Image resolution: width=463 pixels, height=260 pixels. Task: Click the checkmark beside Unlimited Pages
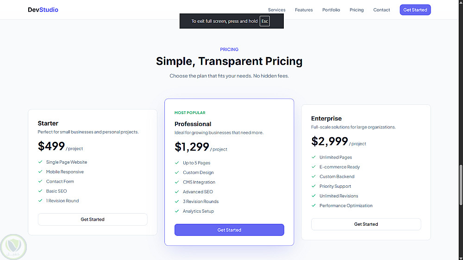[313, 157]
